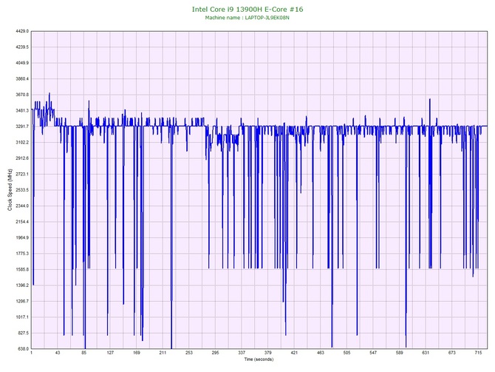Click the 827.5 y-axis value
The image size is (495, 372).
pyautogui.click(x=23, y=333)
